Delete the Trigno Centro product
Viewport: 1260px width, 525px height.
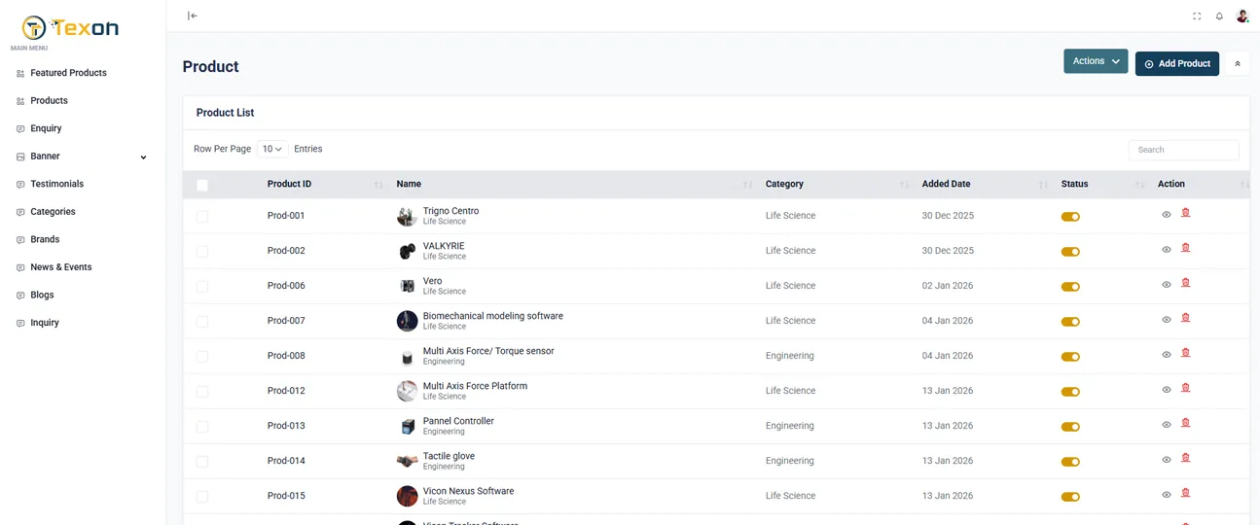1185,213
